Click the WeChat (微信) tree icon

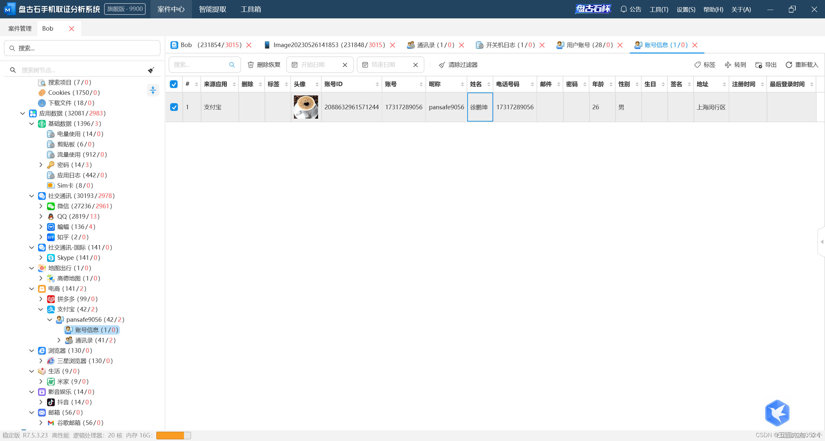pyautogui.click(x=51, y=206)
